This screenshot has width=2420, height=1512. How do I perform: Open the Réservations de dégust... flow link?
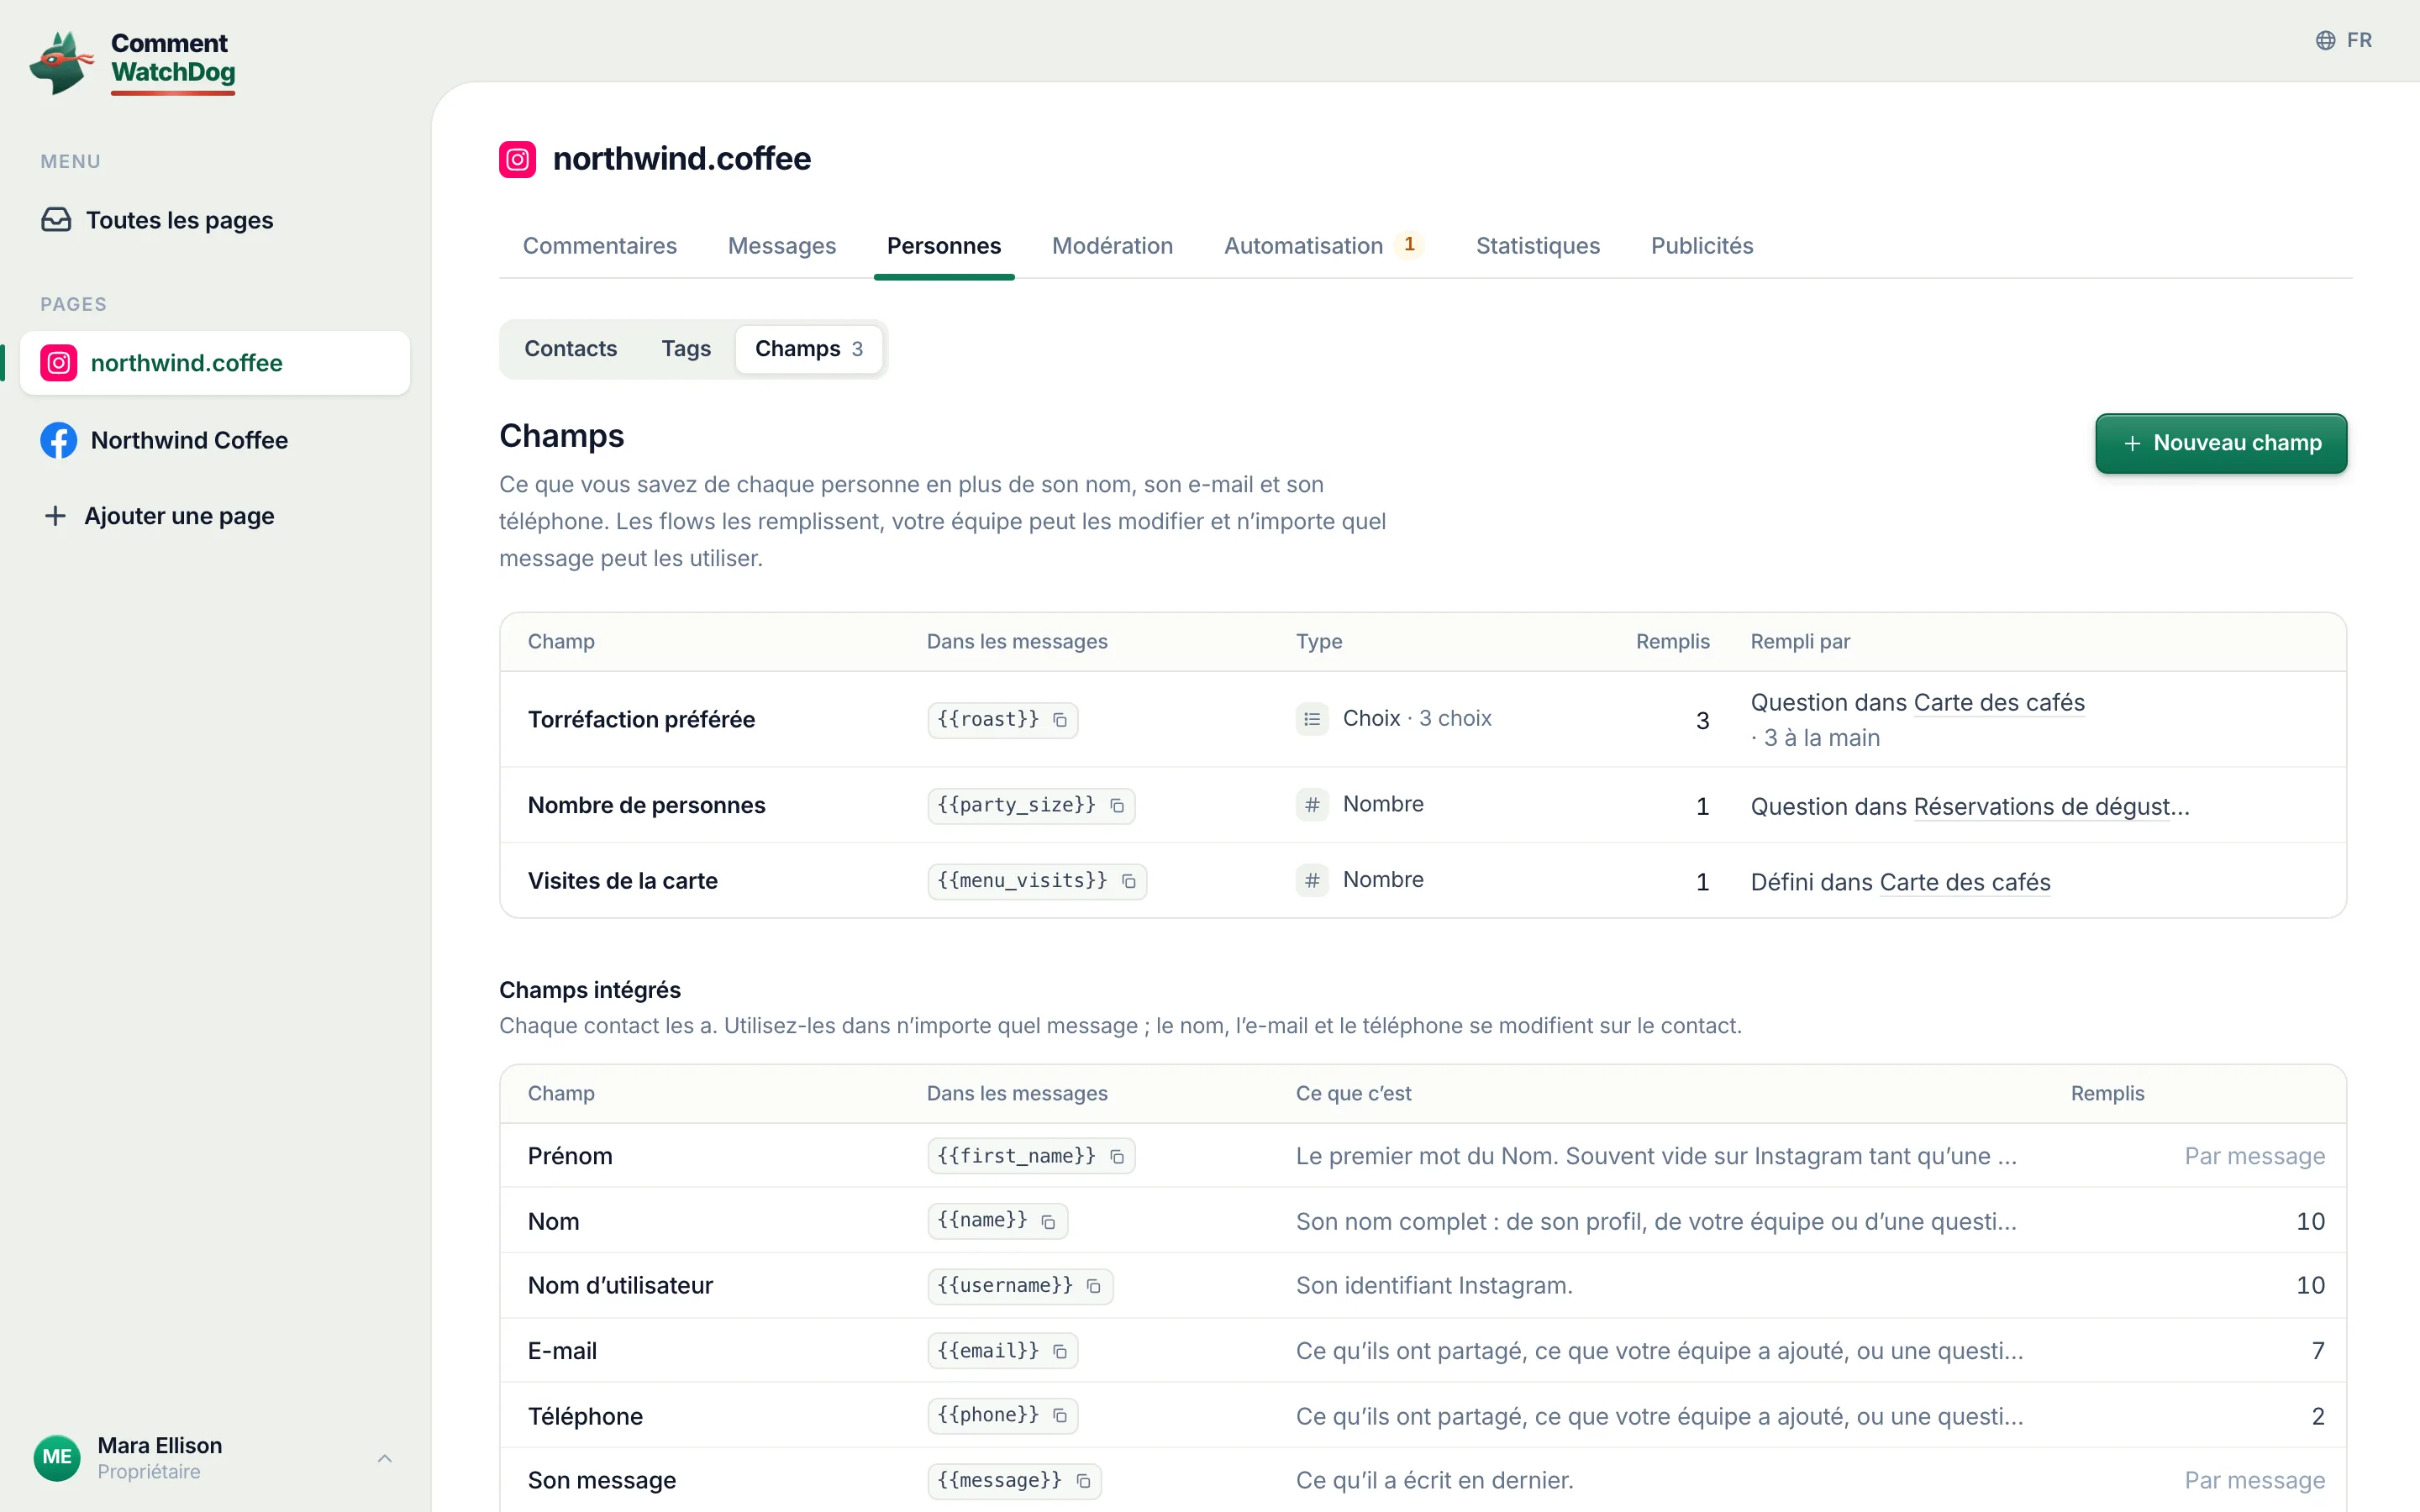2052,807
